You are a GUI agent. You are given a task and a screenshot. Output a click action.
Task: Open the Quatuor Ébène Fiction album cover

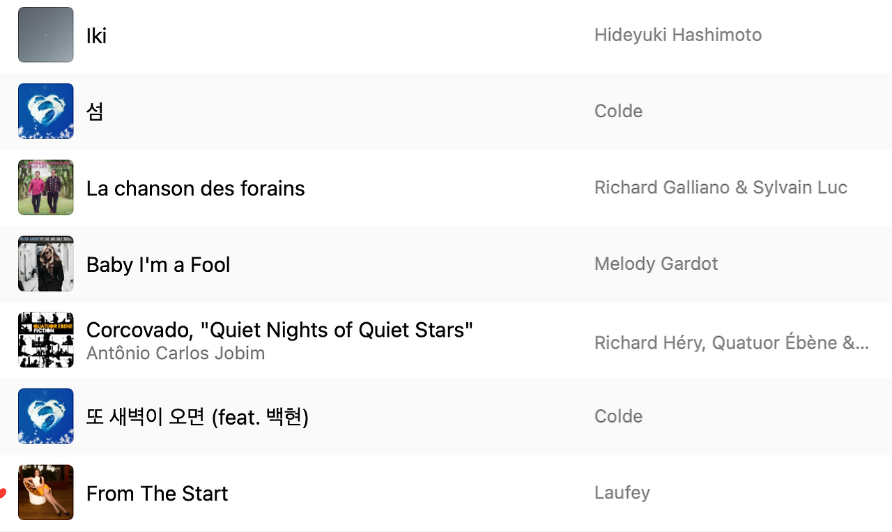coord(45,340)
